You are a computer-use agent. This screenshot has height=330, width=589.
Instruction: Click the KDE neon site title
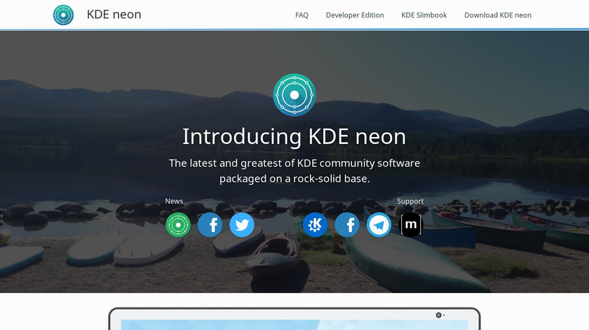[114, 15]
